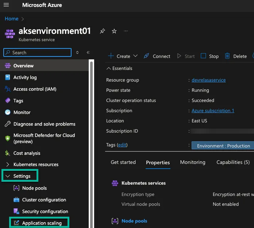Image resolution: width=254 pixels, height=228 pixels.
Task: Open Cluster configuration settings
Action: click(x=44, y=200)
